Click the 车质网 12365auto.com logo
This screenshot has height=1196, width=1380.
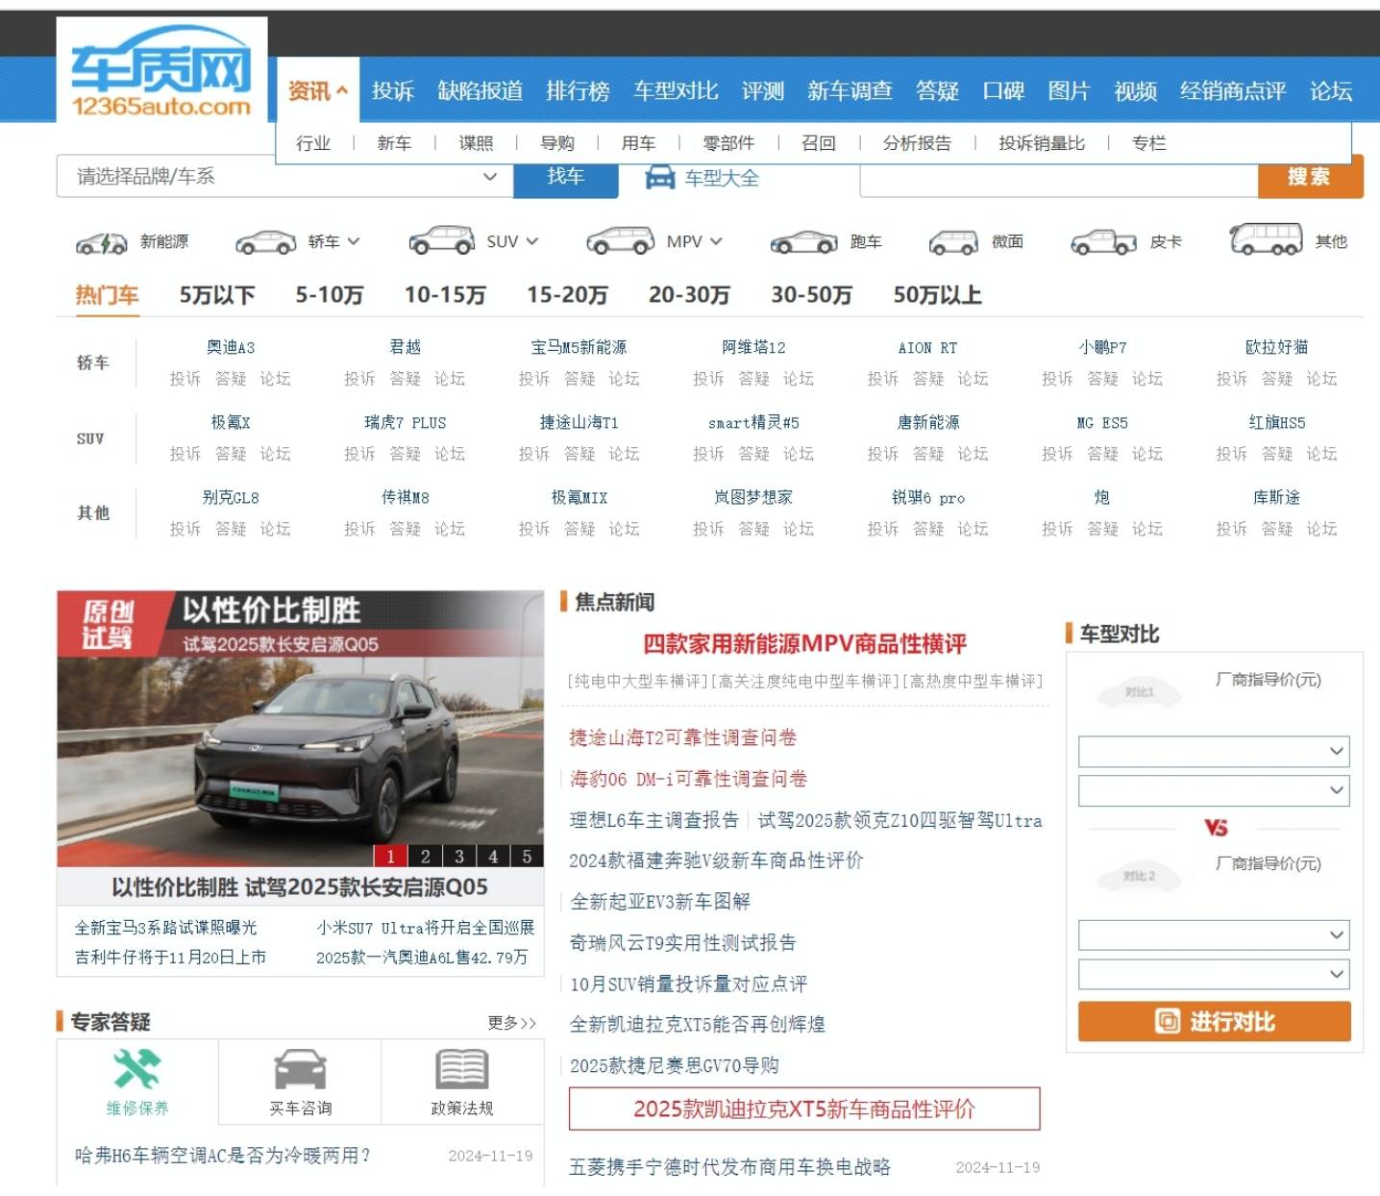[161, 72]
